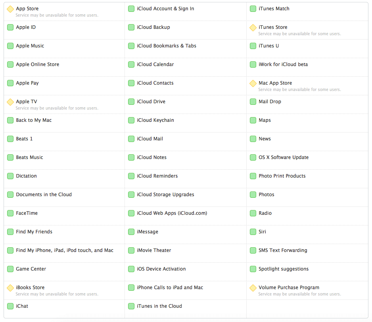Click the green status icon for News

[x=253, y=139]
